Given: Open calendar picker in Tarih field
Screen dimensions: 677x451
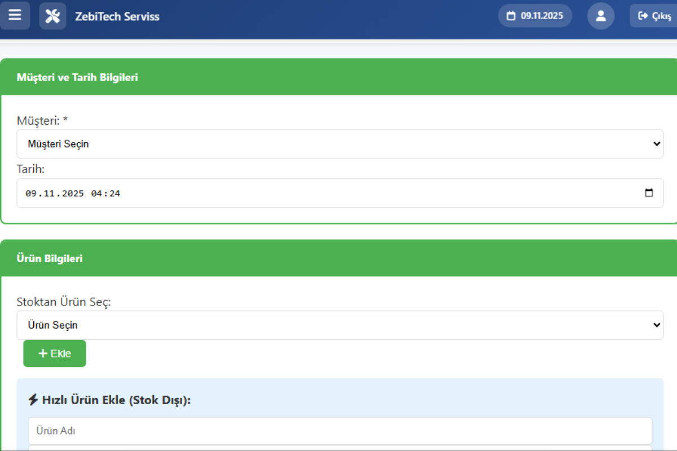Looking at the screenshot, I should coord(649,193).
